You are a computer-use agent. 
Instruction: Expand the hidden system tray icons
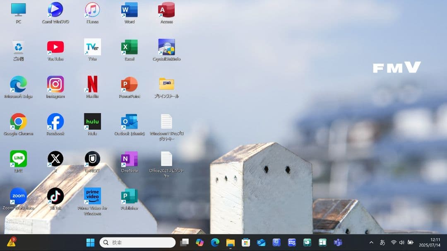371,242
